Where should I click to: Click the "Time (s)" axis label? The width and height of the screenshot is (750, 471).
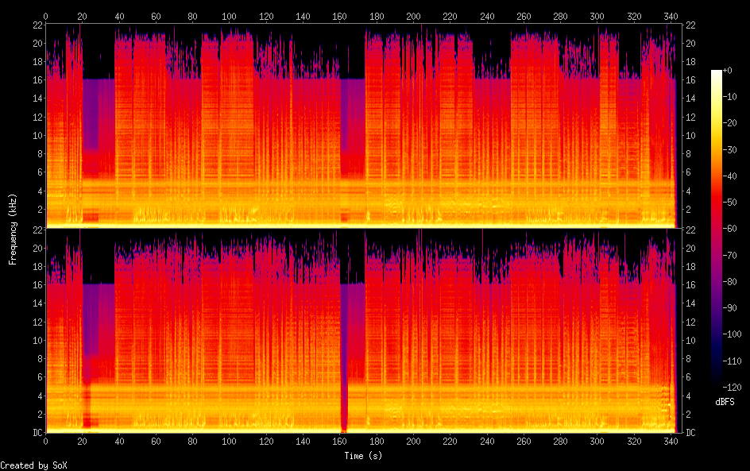tap(362, 456)
